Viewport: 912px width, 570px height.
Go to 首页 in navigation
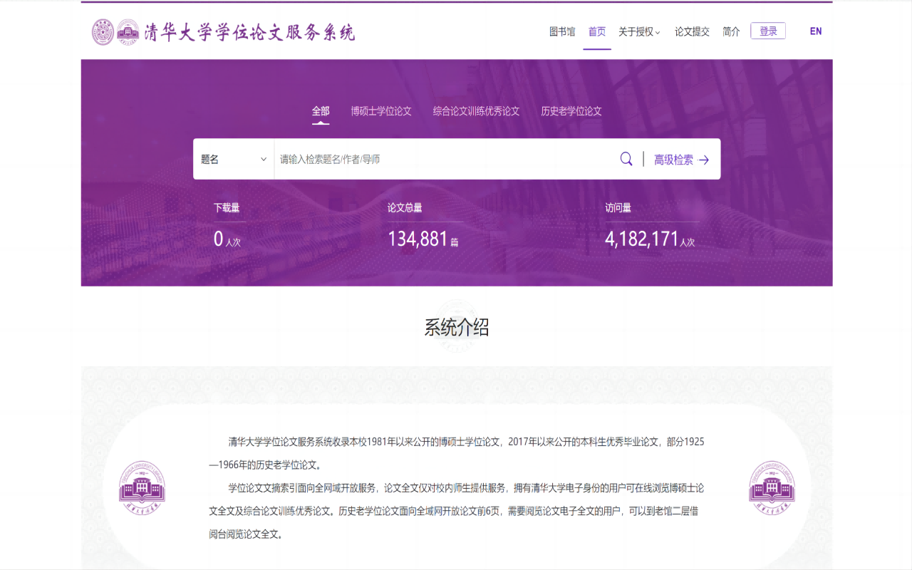pos(597,31)
